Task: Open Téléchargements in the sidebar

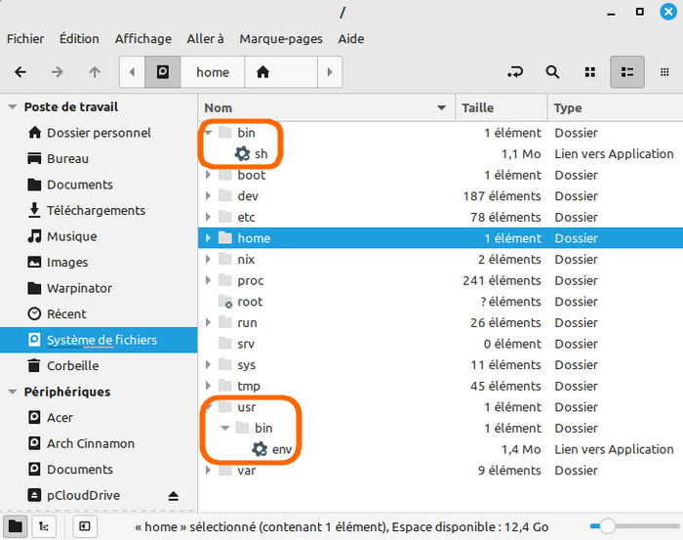Action: tap(96, 210)
